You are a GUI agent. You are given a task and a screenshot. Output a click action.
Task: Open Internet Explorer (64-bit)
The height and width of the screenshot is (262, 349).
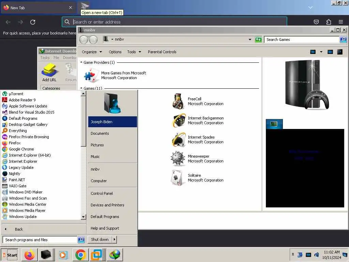coord(27,155)
